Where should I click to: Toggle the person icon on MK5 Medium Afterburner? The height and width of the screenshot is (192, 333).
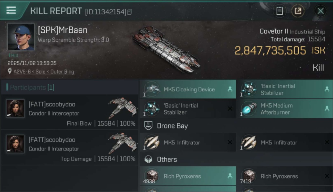click(x=327, y=109)
